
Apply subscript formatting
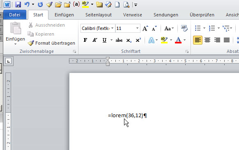[x=129, y=40]
